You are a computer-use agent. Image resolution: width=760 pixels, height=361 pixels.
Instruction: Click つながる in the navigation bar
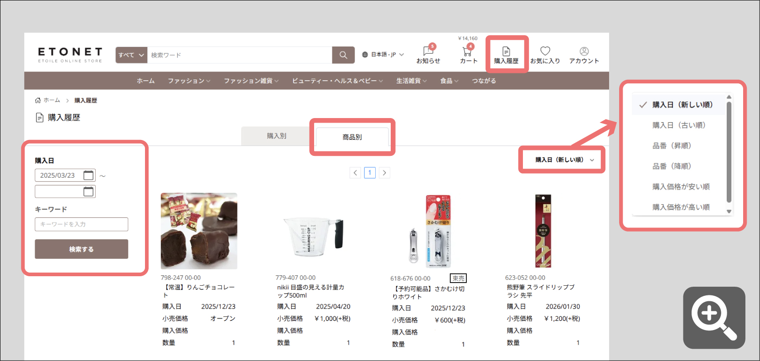click(484, 81)
